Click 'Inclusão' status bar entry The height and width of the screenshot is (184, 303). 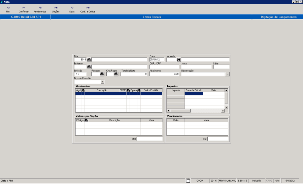click(x=257, y=181)
